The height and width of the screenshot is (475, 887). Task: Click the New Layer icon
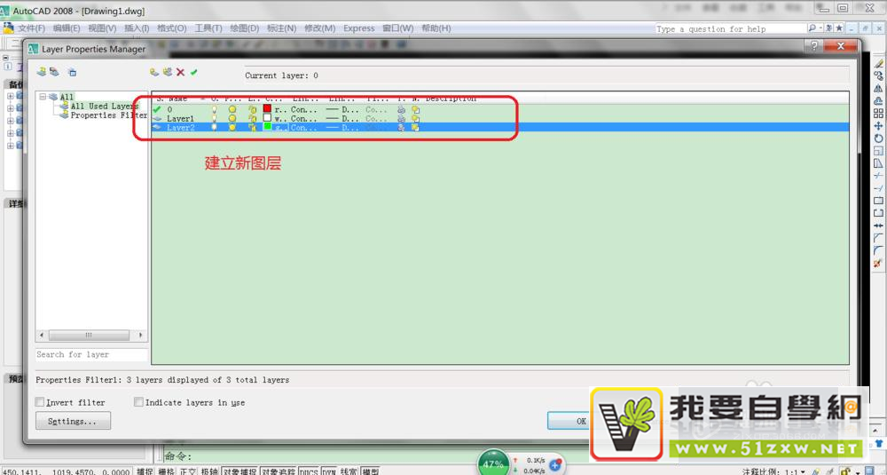(x=154, y=72)
